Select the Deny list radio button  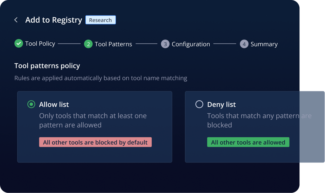tap(199, 104)
